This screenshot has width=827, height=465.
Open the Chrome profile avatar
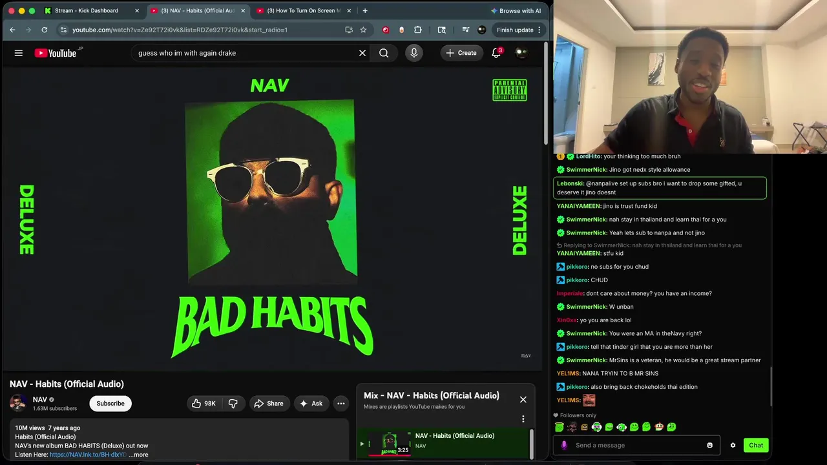(481, 30)
